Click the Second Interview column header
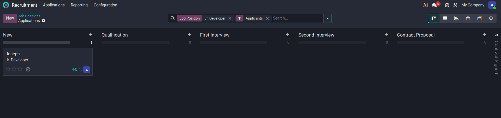501x118 pixels. (316, 35)
